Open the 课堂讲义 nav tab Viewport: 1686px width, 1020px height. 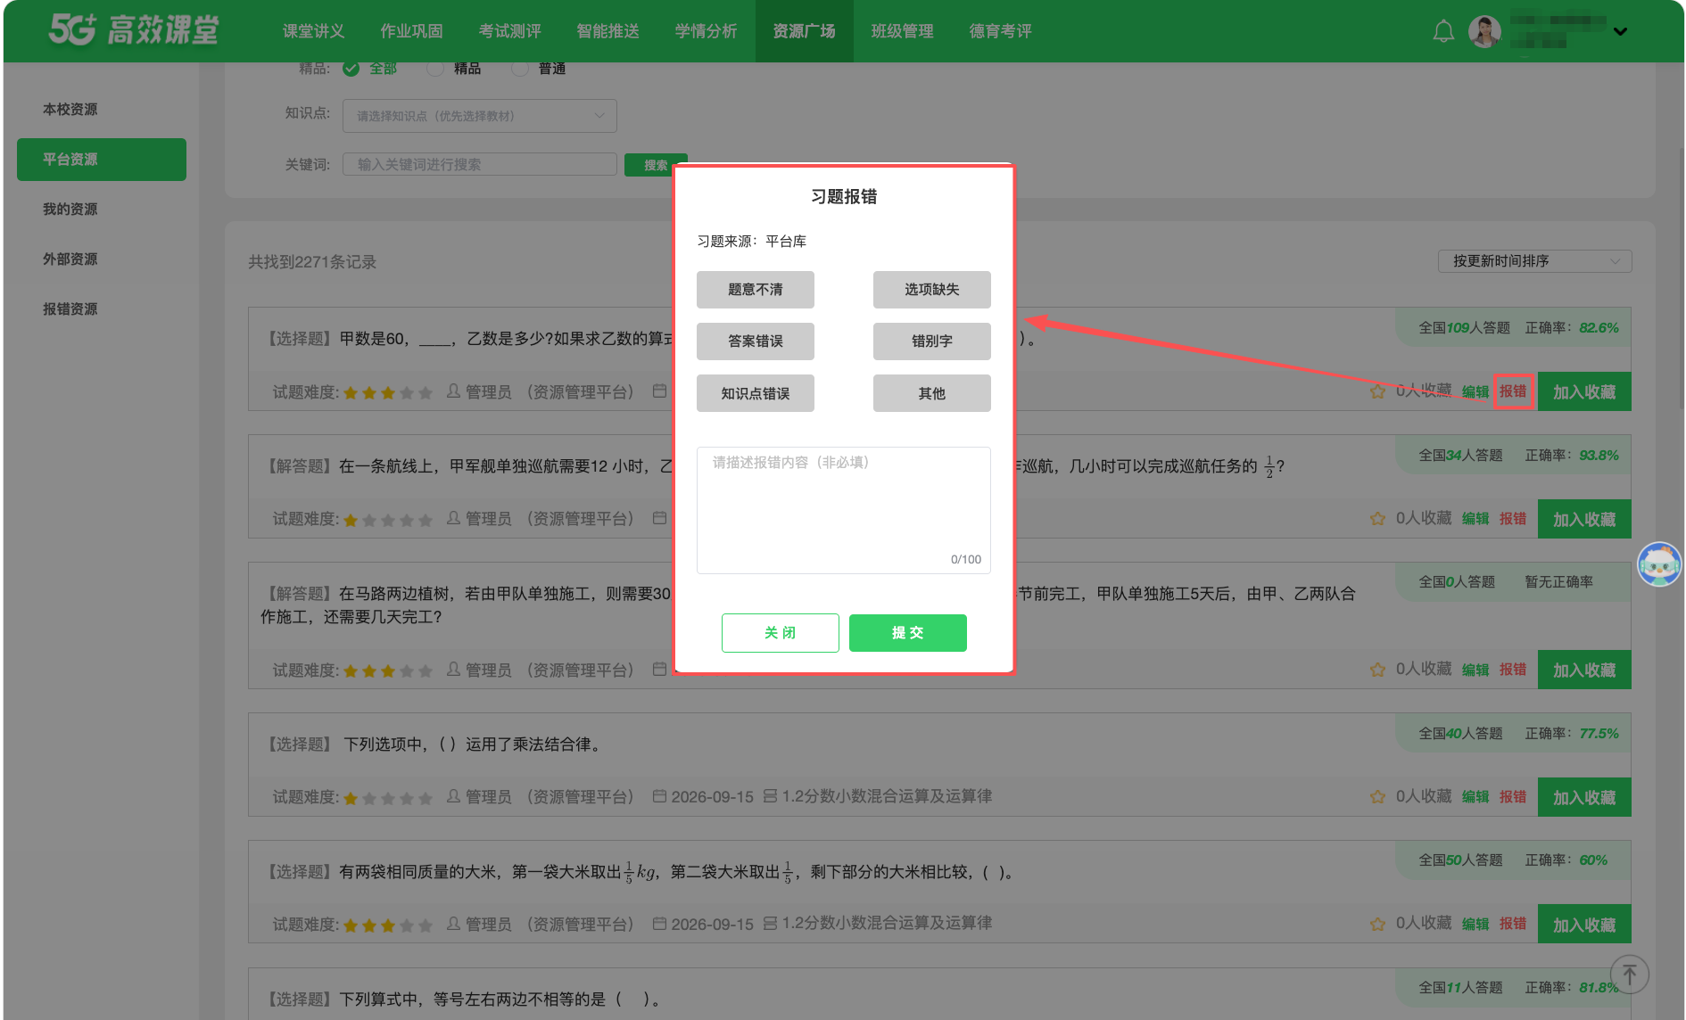314,31
